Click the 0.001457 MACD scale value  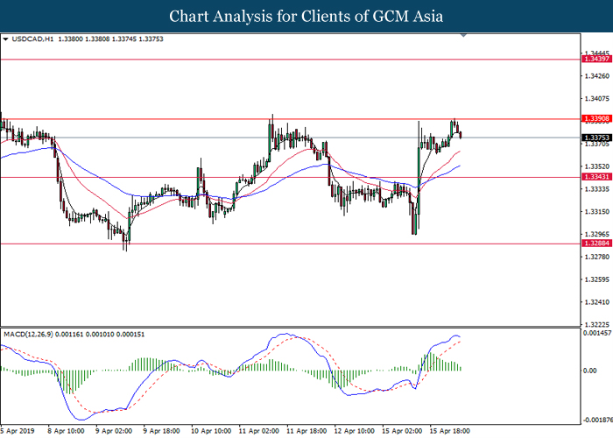pos(596,334)
